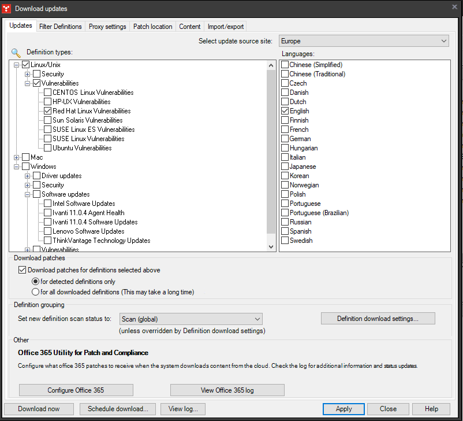This screenshot has height=421, width=463.
Task: Enable the Czech language checkbox
Action: 284,83
